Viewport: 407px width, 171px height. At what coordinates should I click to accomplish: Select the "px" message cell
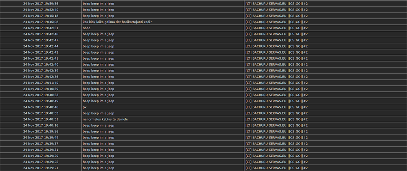(x=85, y=107)
